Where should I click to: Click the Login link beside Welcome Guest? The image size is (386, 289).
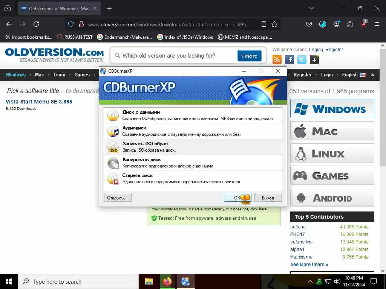pos(315,49)
